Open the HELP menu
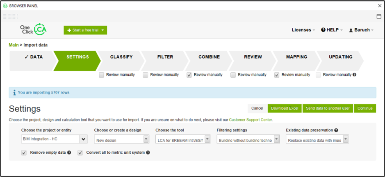The width and height of the screenshot is (385, 177). pos(332,30)
